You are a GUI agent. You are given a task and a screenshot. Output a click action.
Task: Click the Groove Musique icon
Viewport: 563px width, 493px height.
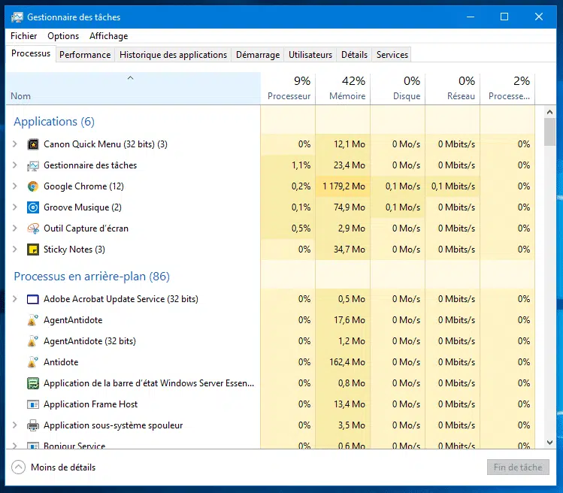(x=33, y=207)
